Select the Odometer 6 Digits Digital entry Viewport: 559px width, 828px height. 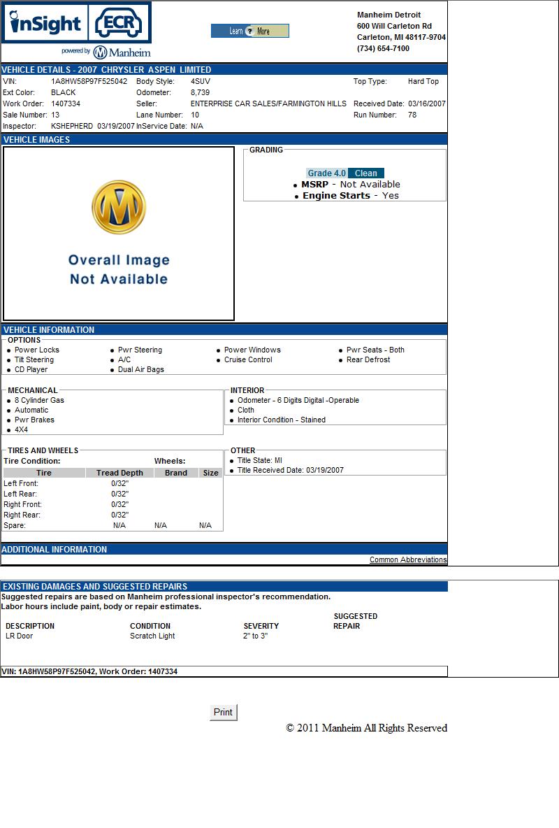pyautogui.click(x=298, y=400)
